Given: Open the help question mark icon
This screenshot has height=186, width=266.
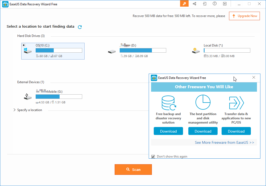Looking at the screenshot, I should click(215, 3).
